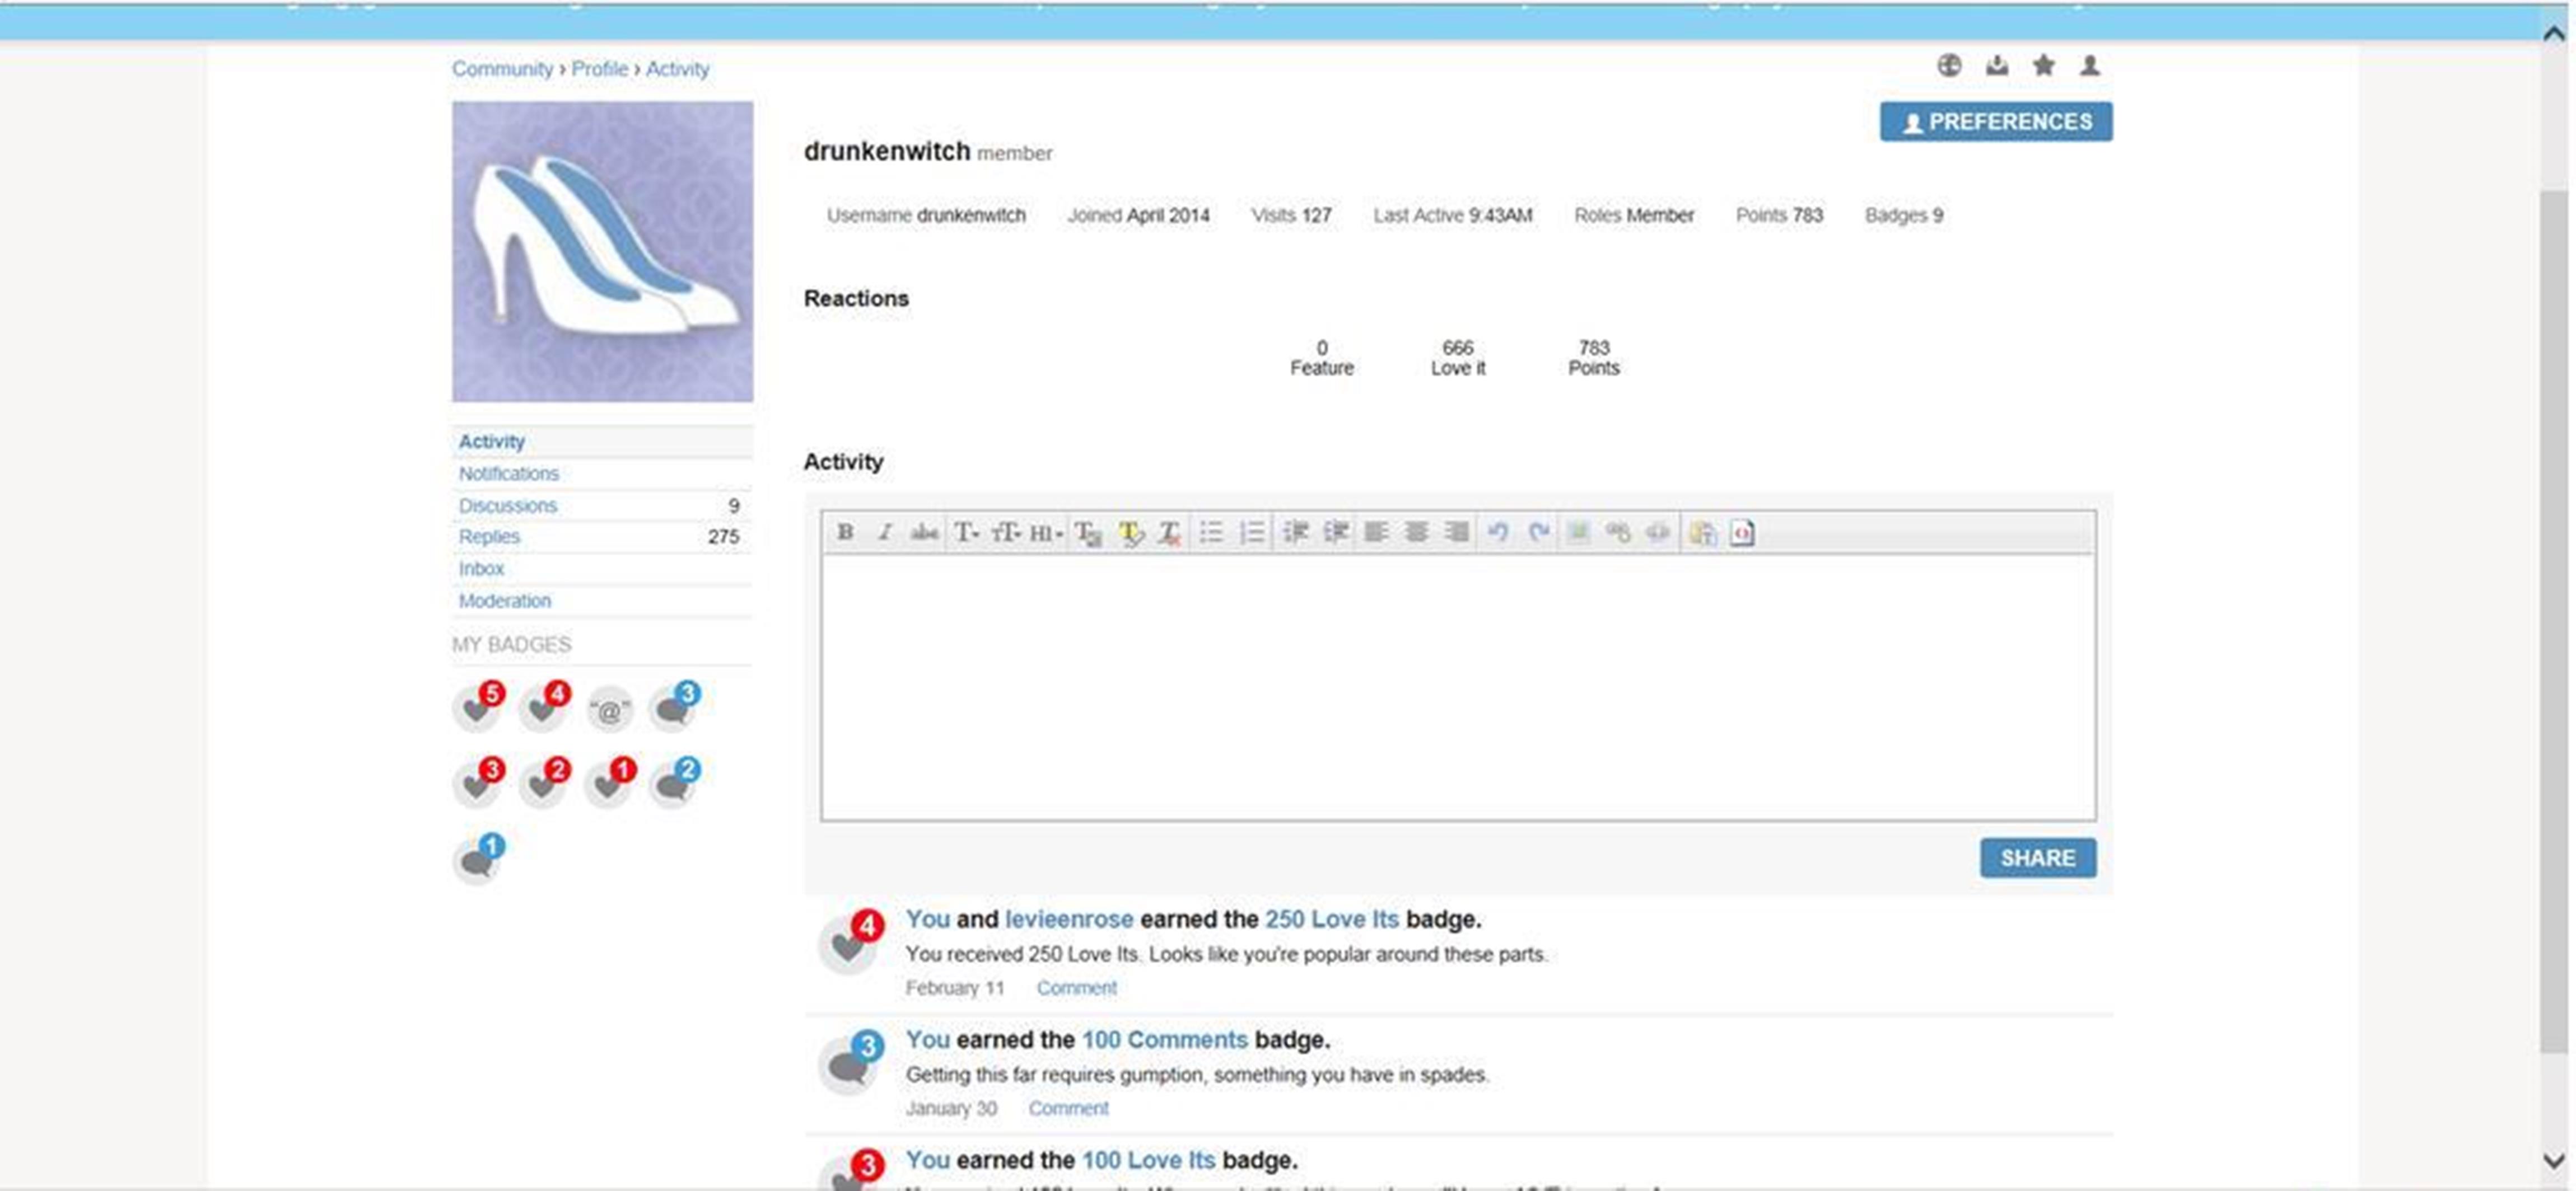
Task: Insert a numbered list
Action: click(x=1252, y=533)
